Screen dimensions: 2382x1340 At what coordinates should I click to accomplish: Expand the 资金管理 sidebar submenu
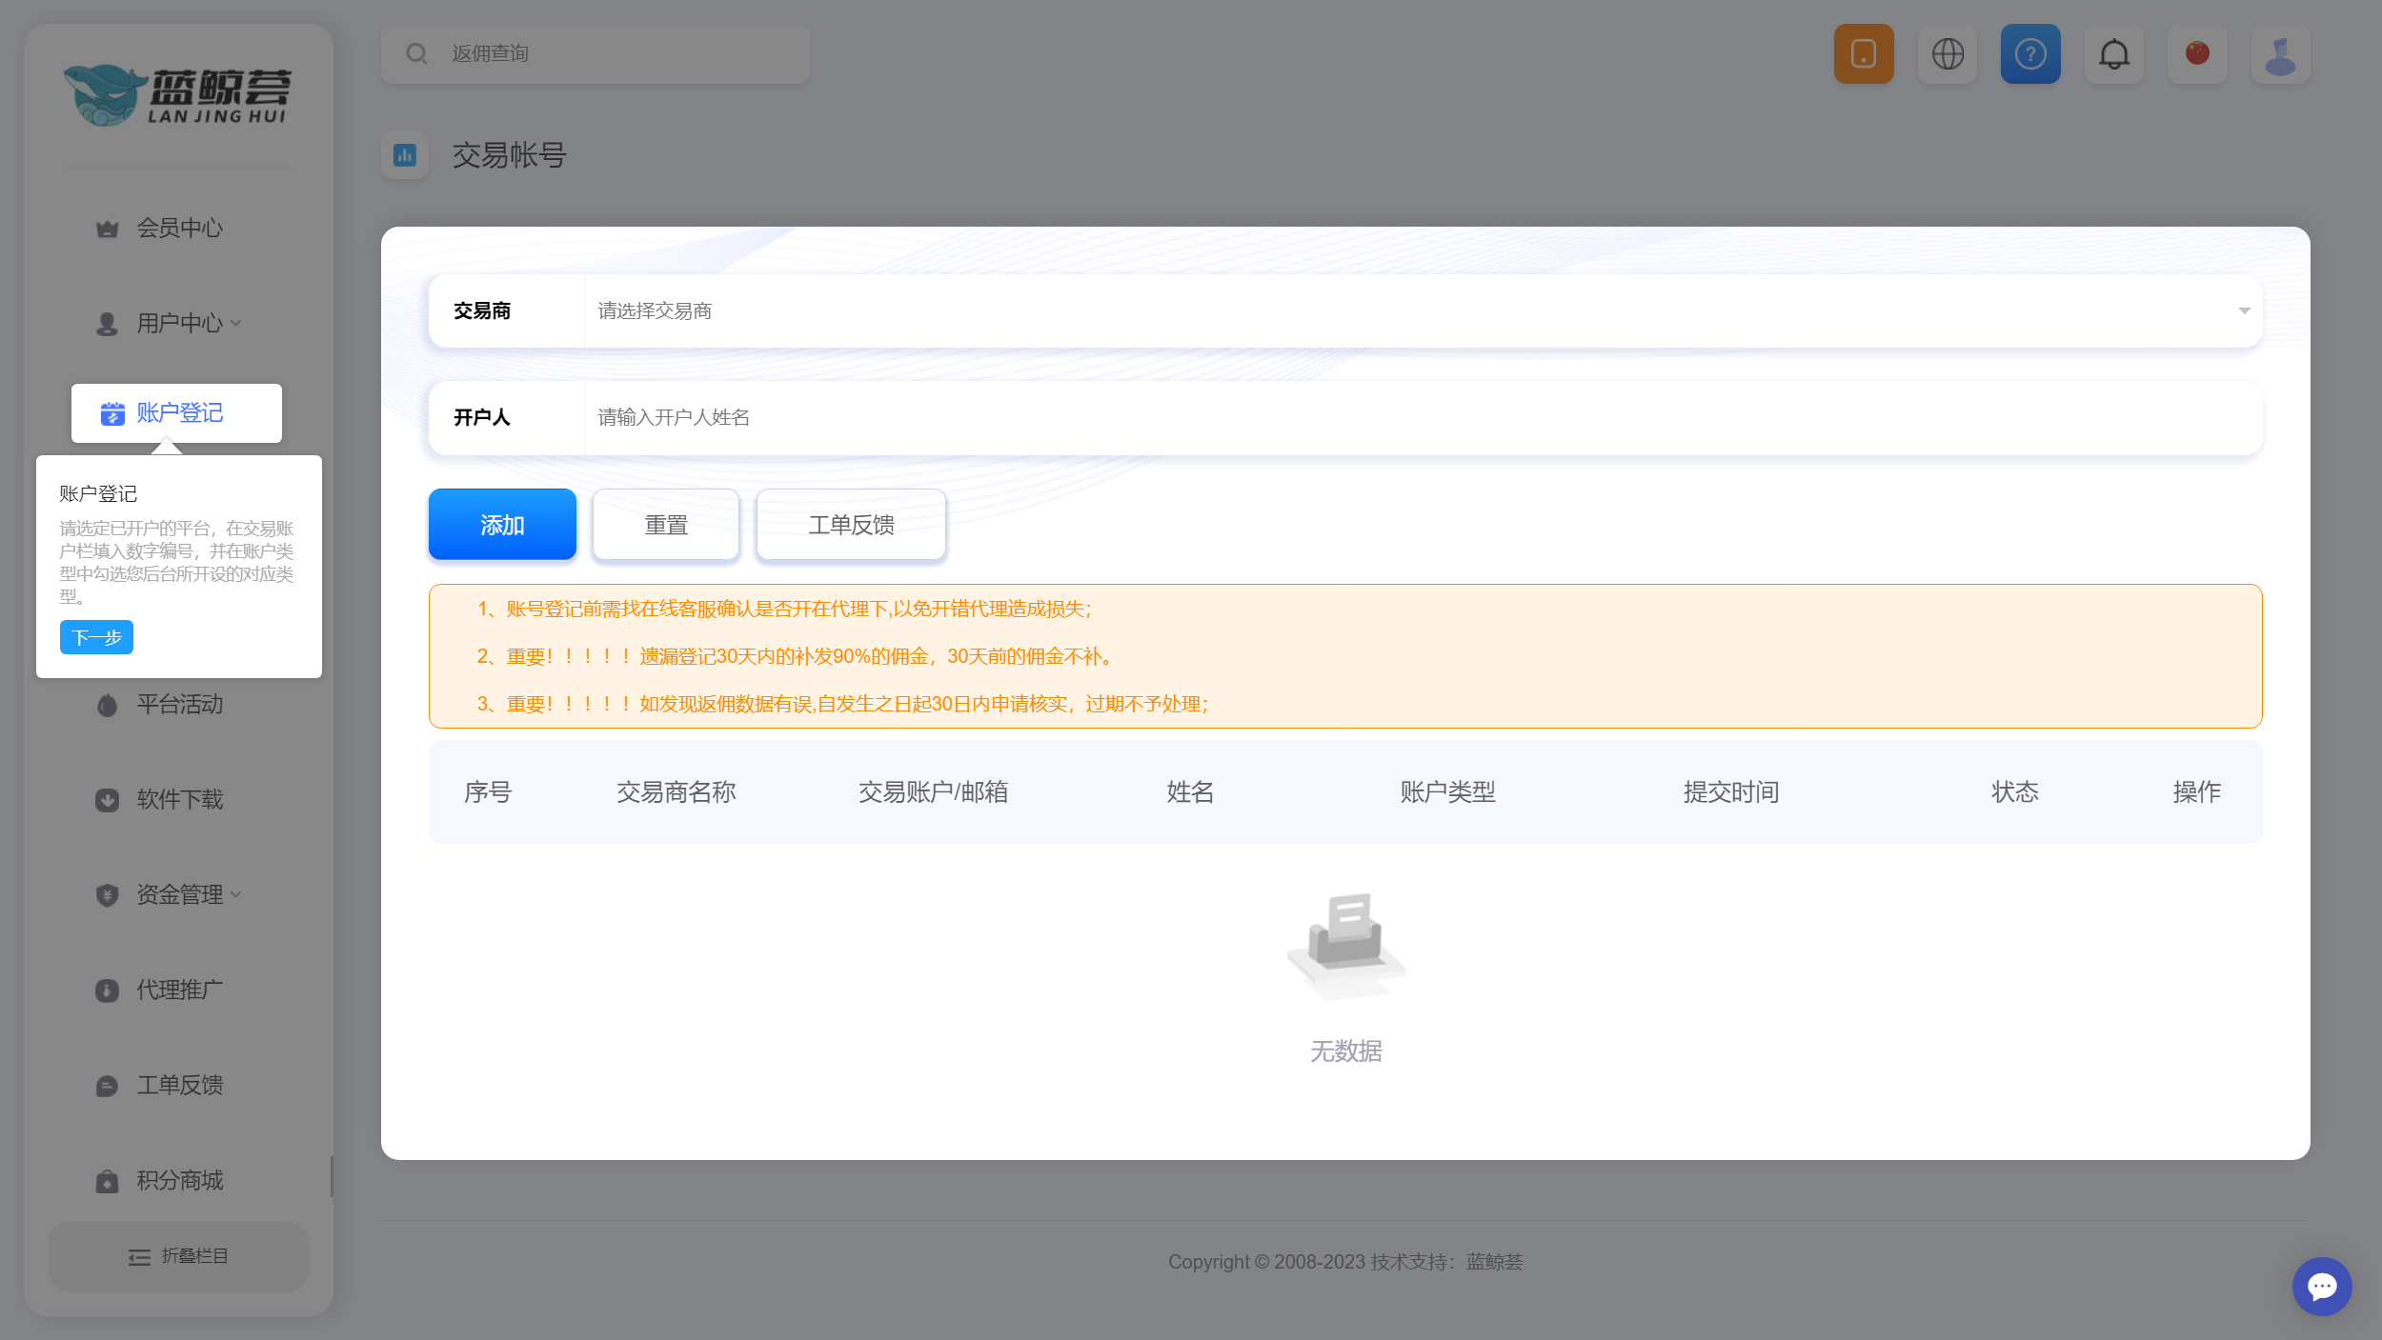click(x=179, y=895)
